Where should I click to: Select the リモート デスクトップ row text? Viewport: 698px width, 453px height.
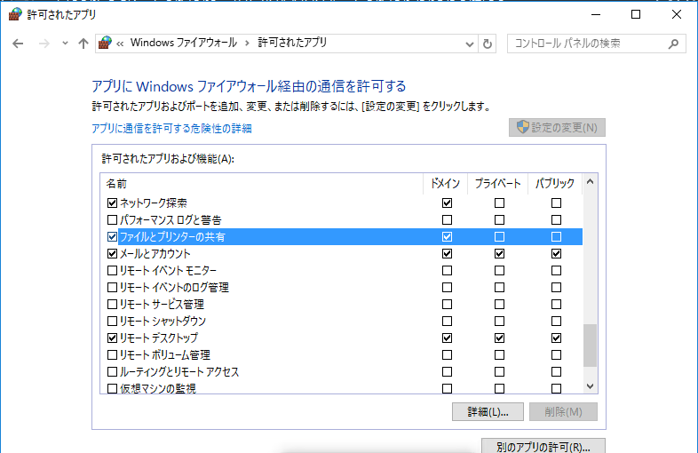pyautogui.click(x=158, y=338)
